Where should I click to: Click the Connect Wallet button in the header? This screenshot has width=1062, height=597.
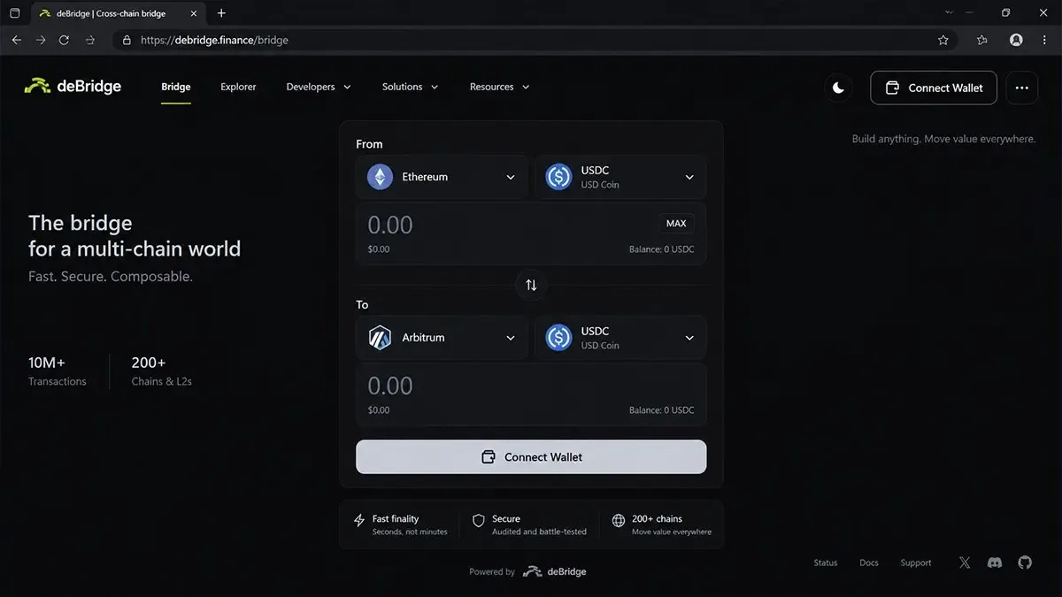tap(934, 88)
